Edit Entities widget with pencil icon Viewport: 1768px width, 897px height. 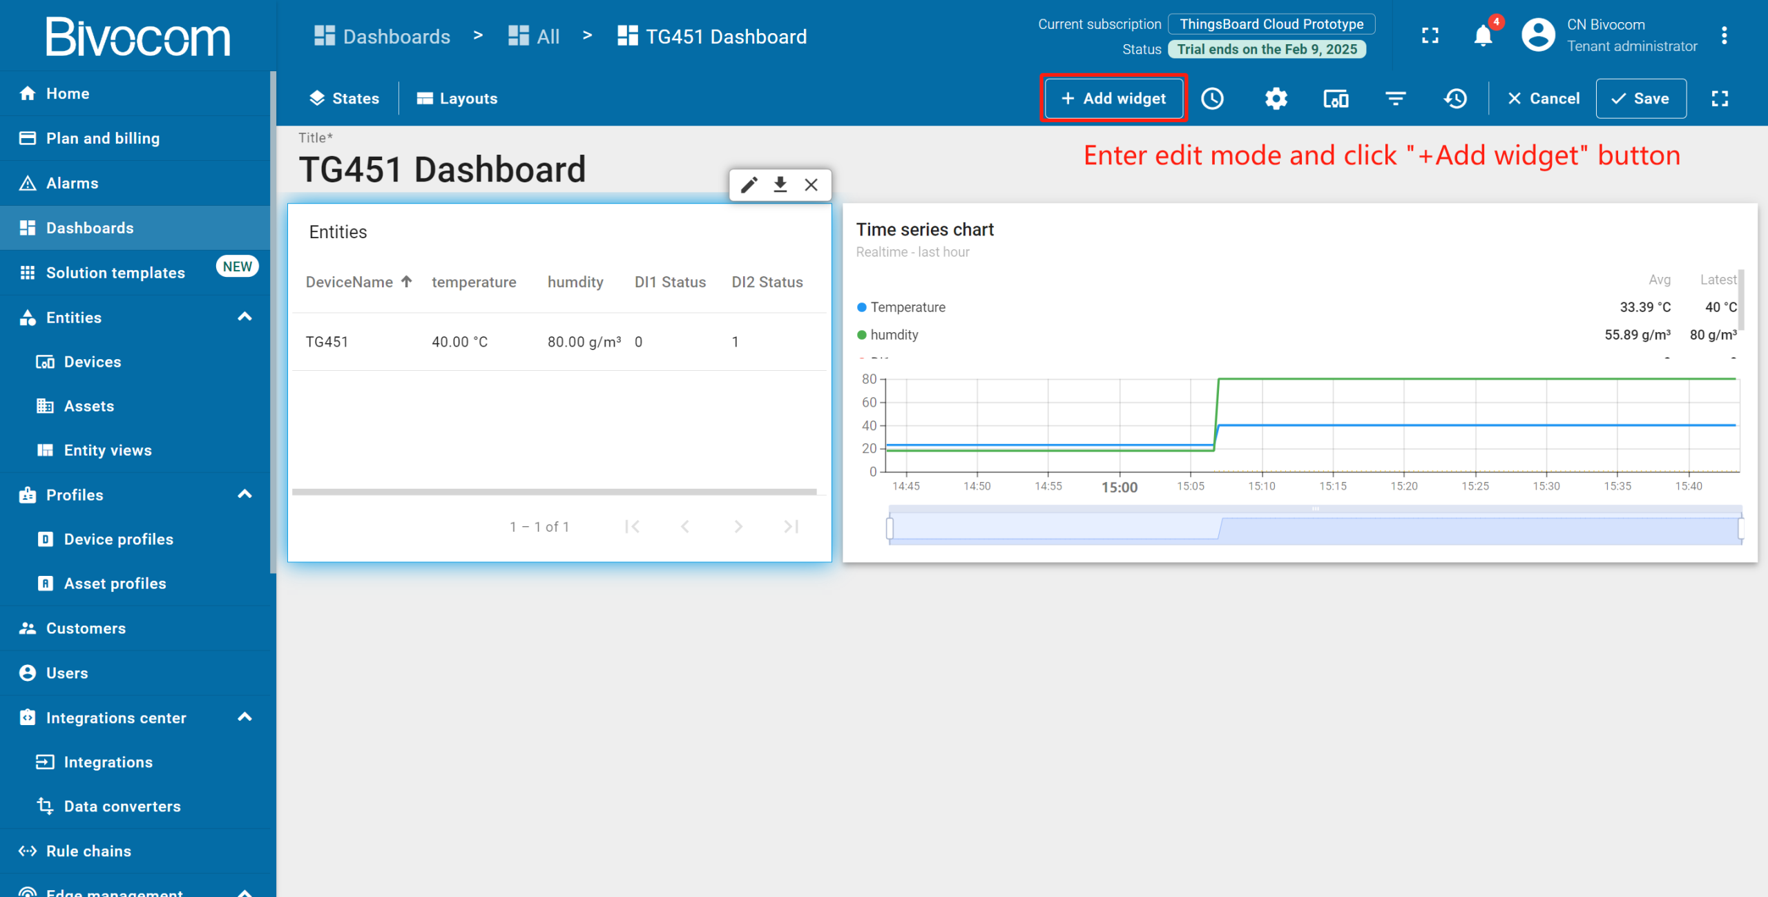point(749,185)
